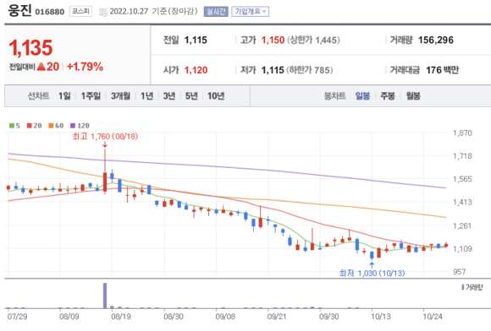Select the 1주일 line chart tab
Viewport: 491px width, 331px height.
click(x=91, y=96)
